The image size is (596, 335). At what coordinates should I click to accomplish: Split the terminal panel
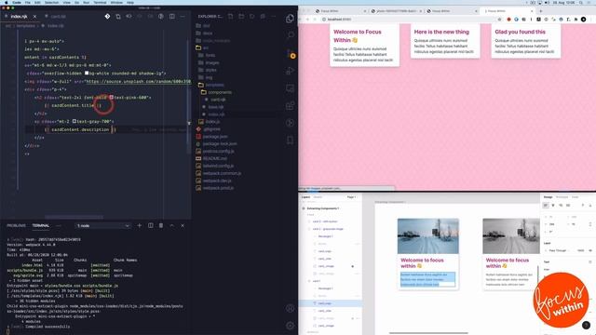pyautogui.click(x=151, y=225)
